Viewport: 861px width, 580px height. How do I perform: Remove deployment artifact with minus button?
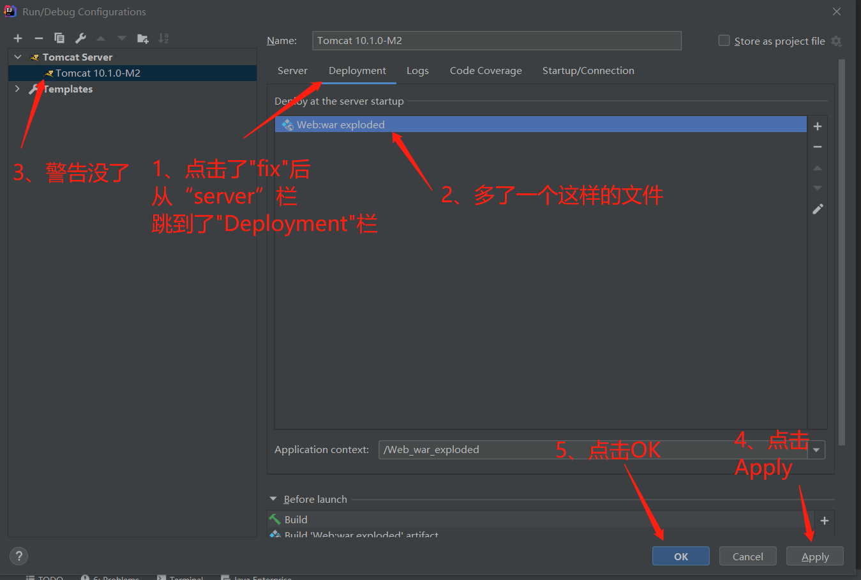817,147
